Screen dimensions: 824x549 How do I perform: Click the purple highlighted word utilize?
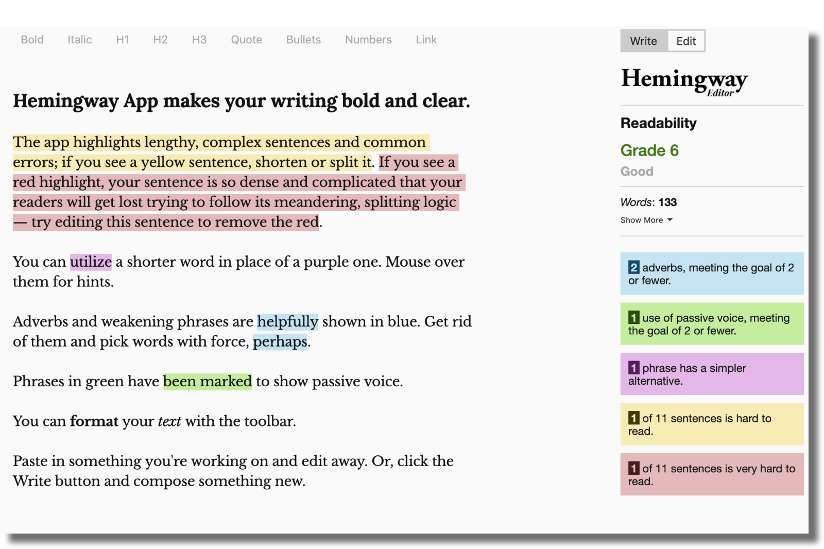(91, 262)
